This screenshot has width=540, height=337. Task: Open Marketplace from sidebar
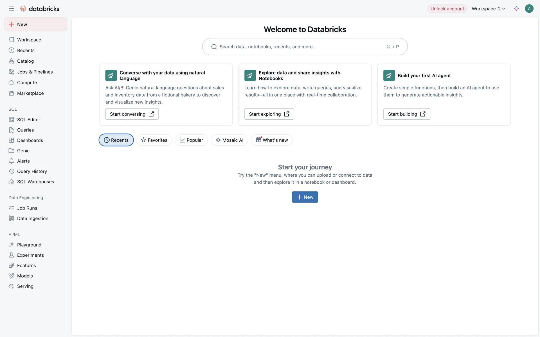tap(30, 93)
